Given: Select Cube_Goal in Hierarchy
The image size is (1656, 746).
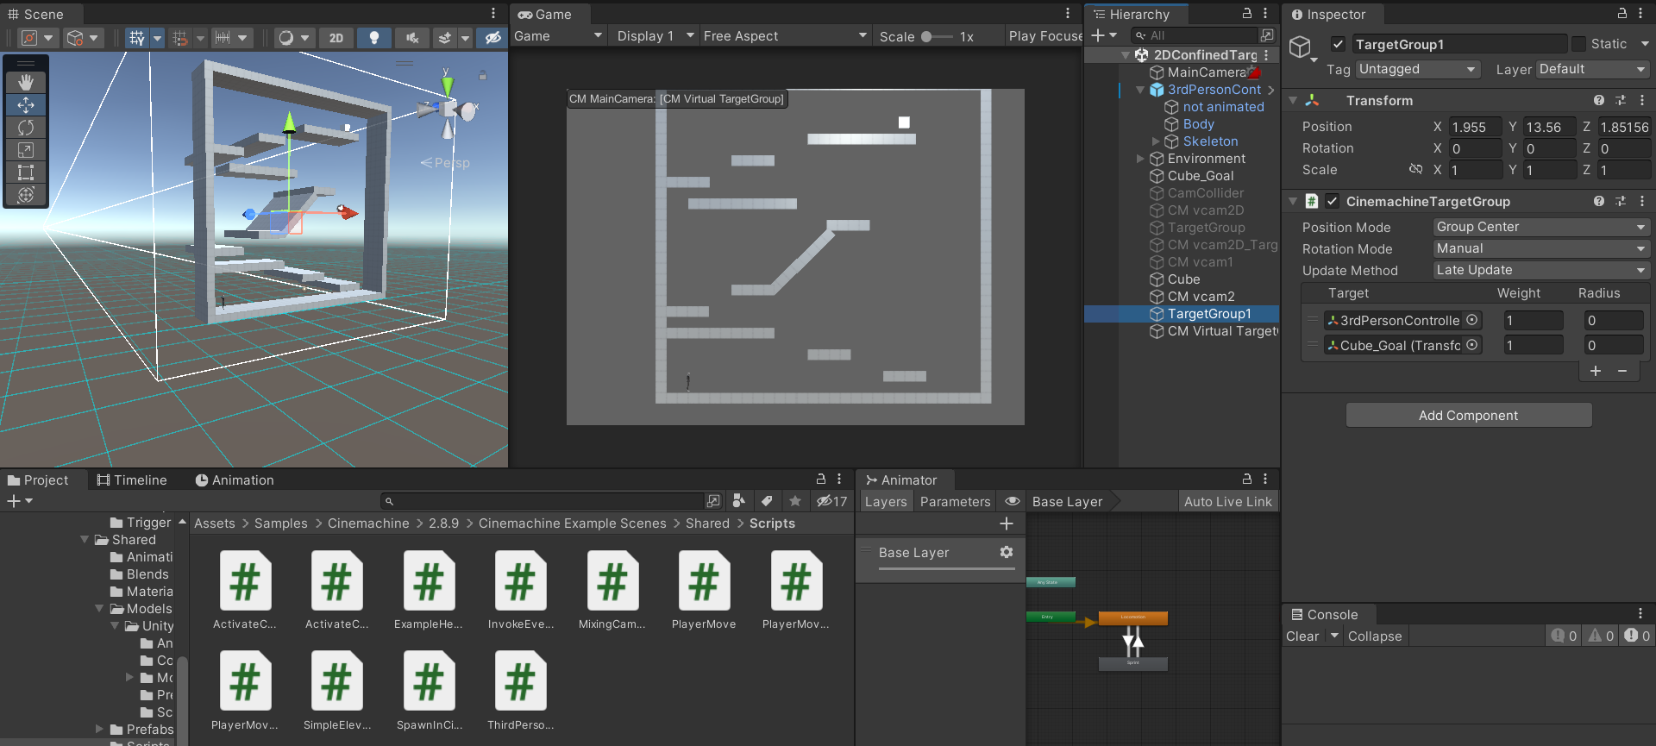Looking at the screenshot, I should pos(1200,176).
